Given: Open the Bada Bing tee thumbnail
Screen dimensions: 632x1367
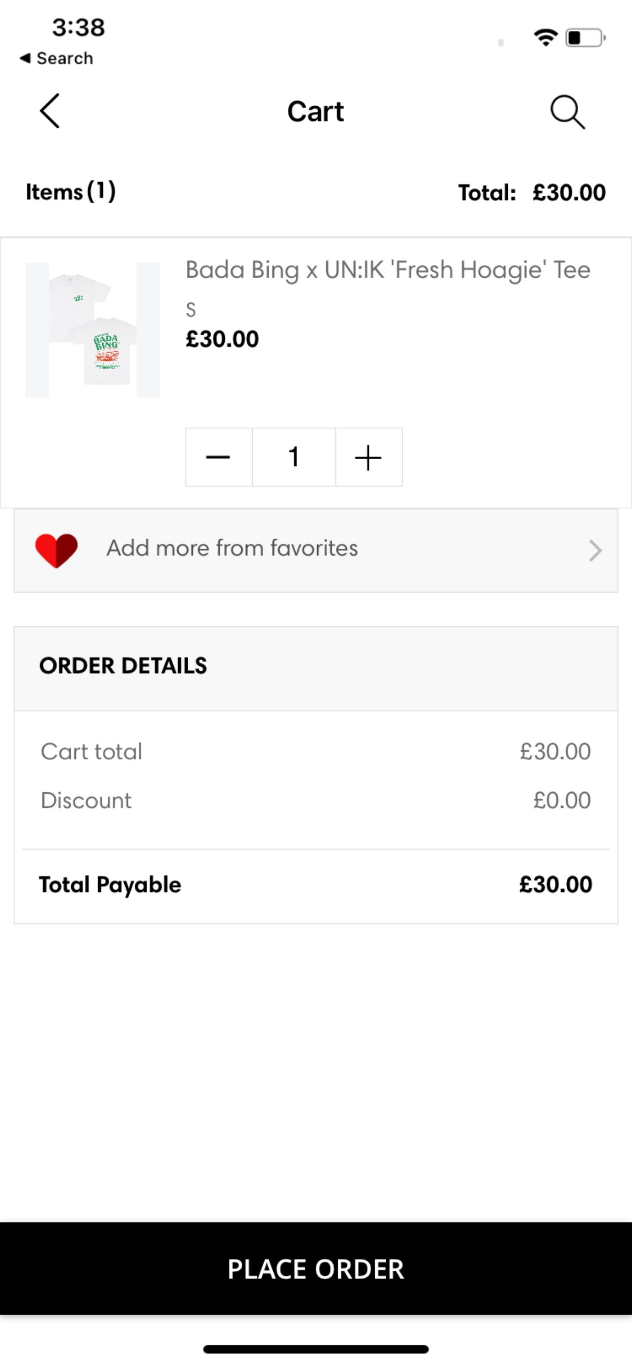Looking at the screenshot, I should (93, 330).
